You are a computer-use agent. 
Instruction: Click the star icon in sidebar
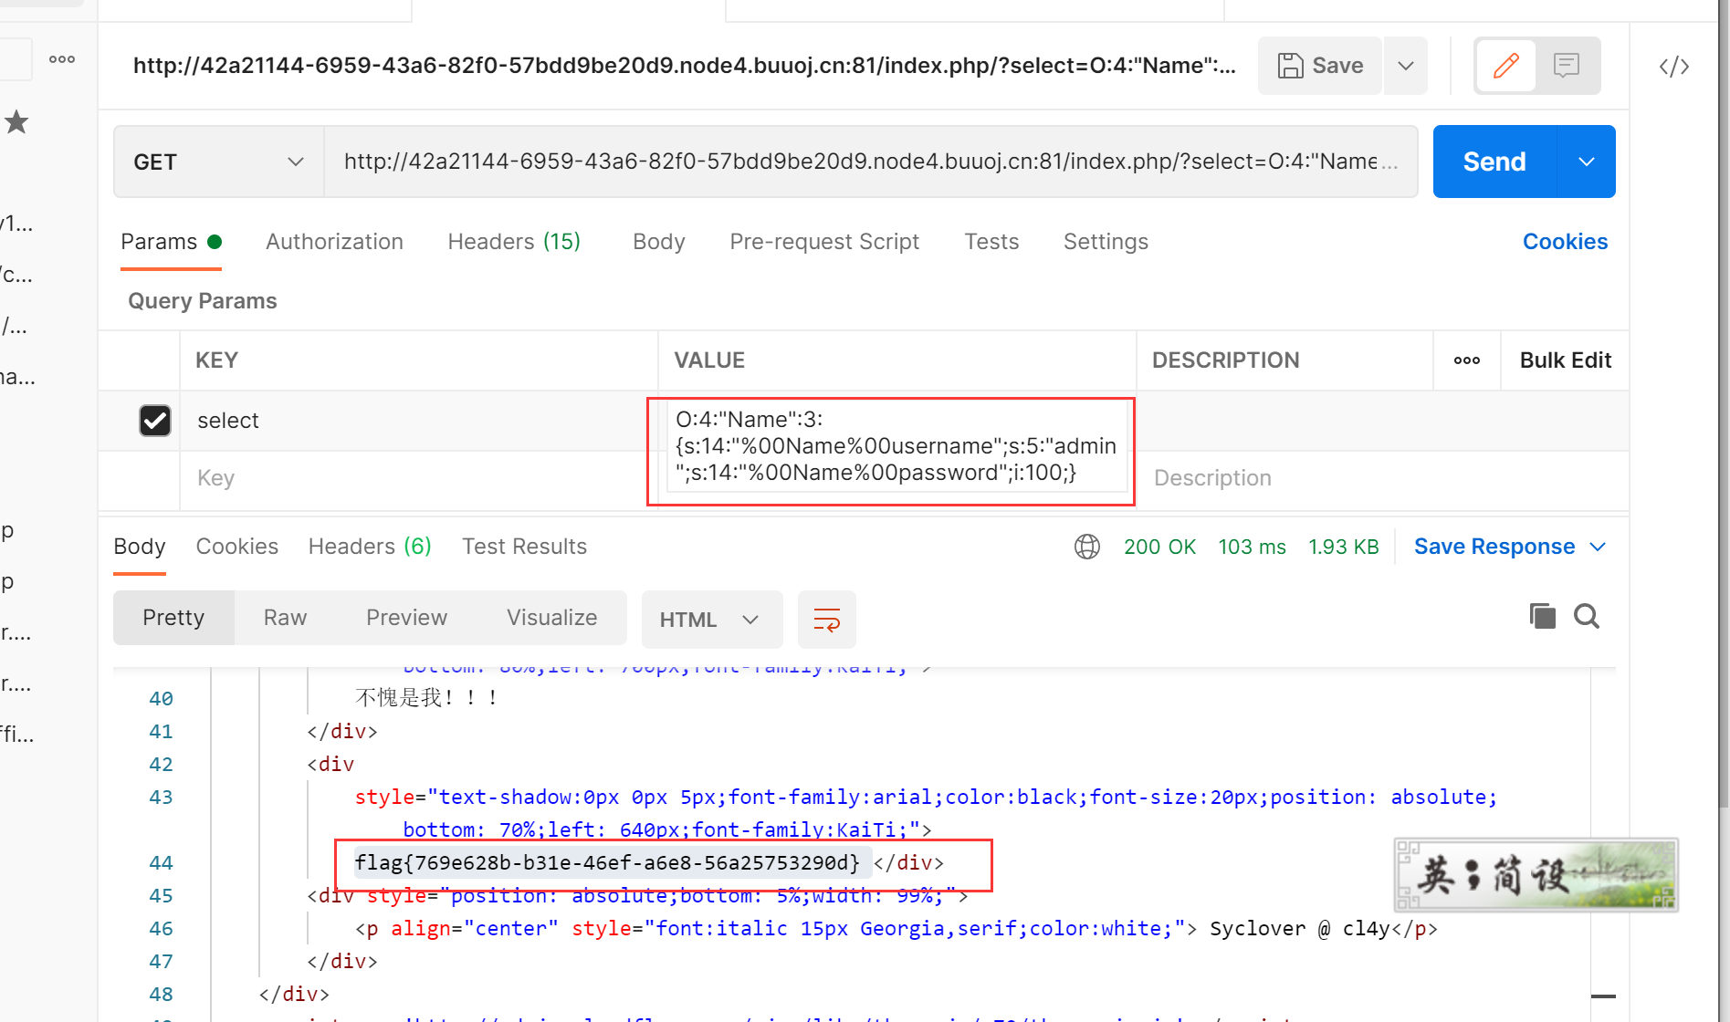[x=16, y=122]
